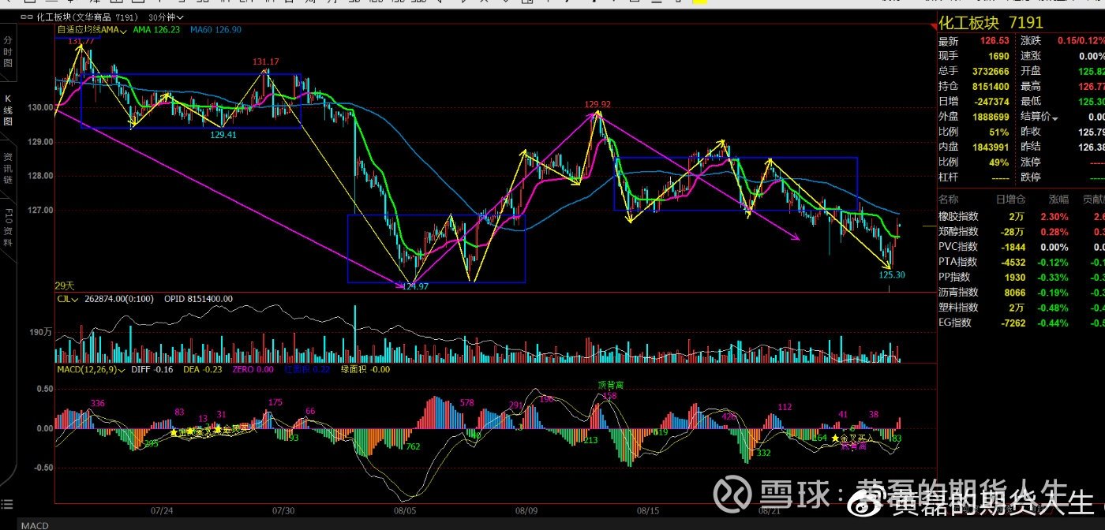Select 橡胶指数 row in the index list
This screenshot has height=530, width=1105.
[1021, 216]
